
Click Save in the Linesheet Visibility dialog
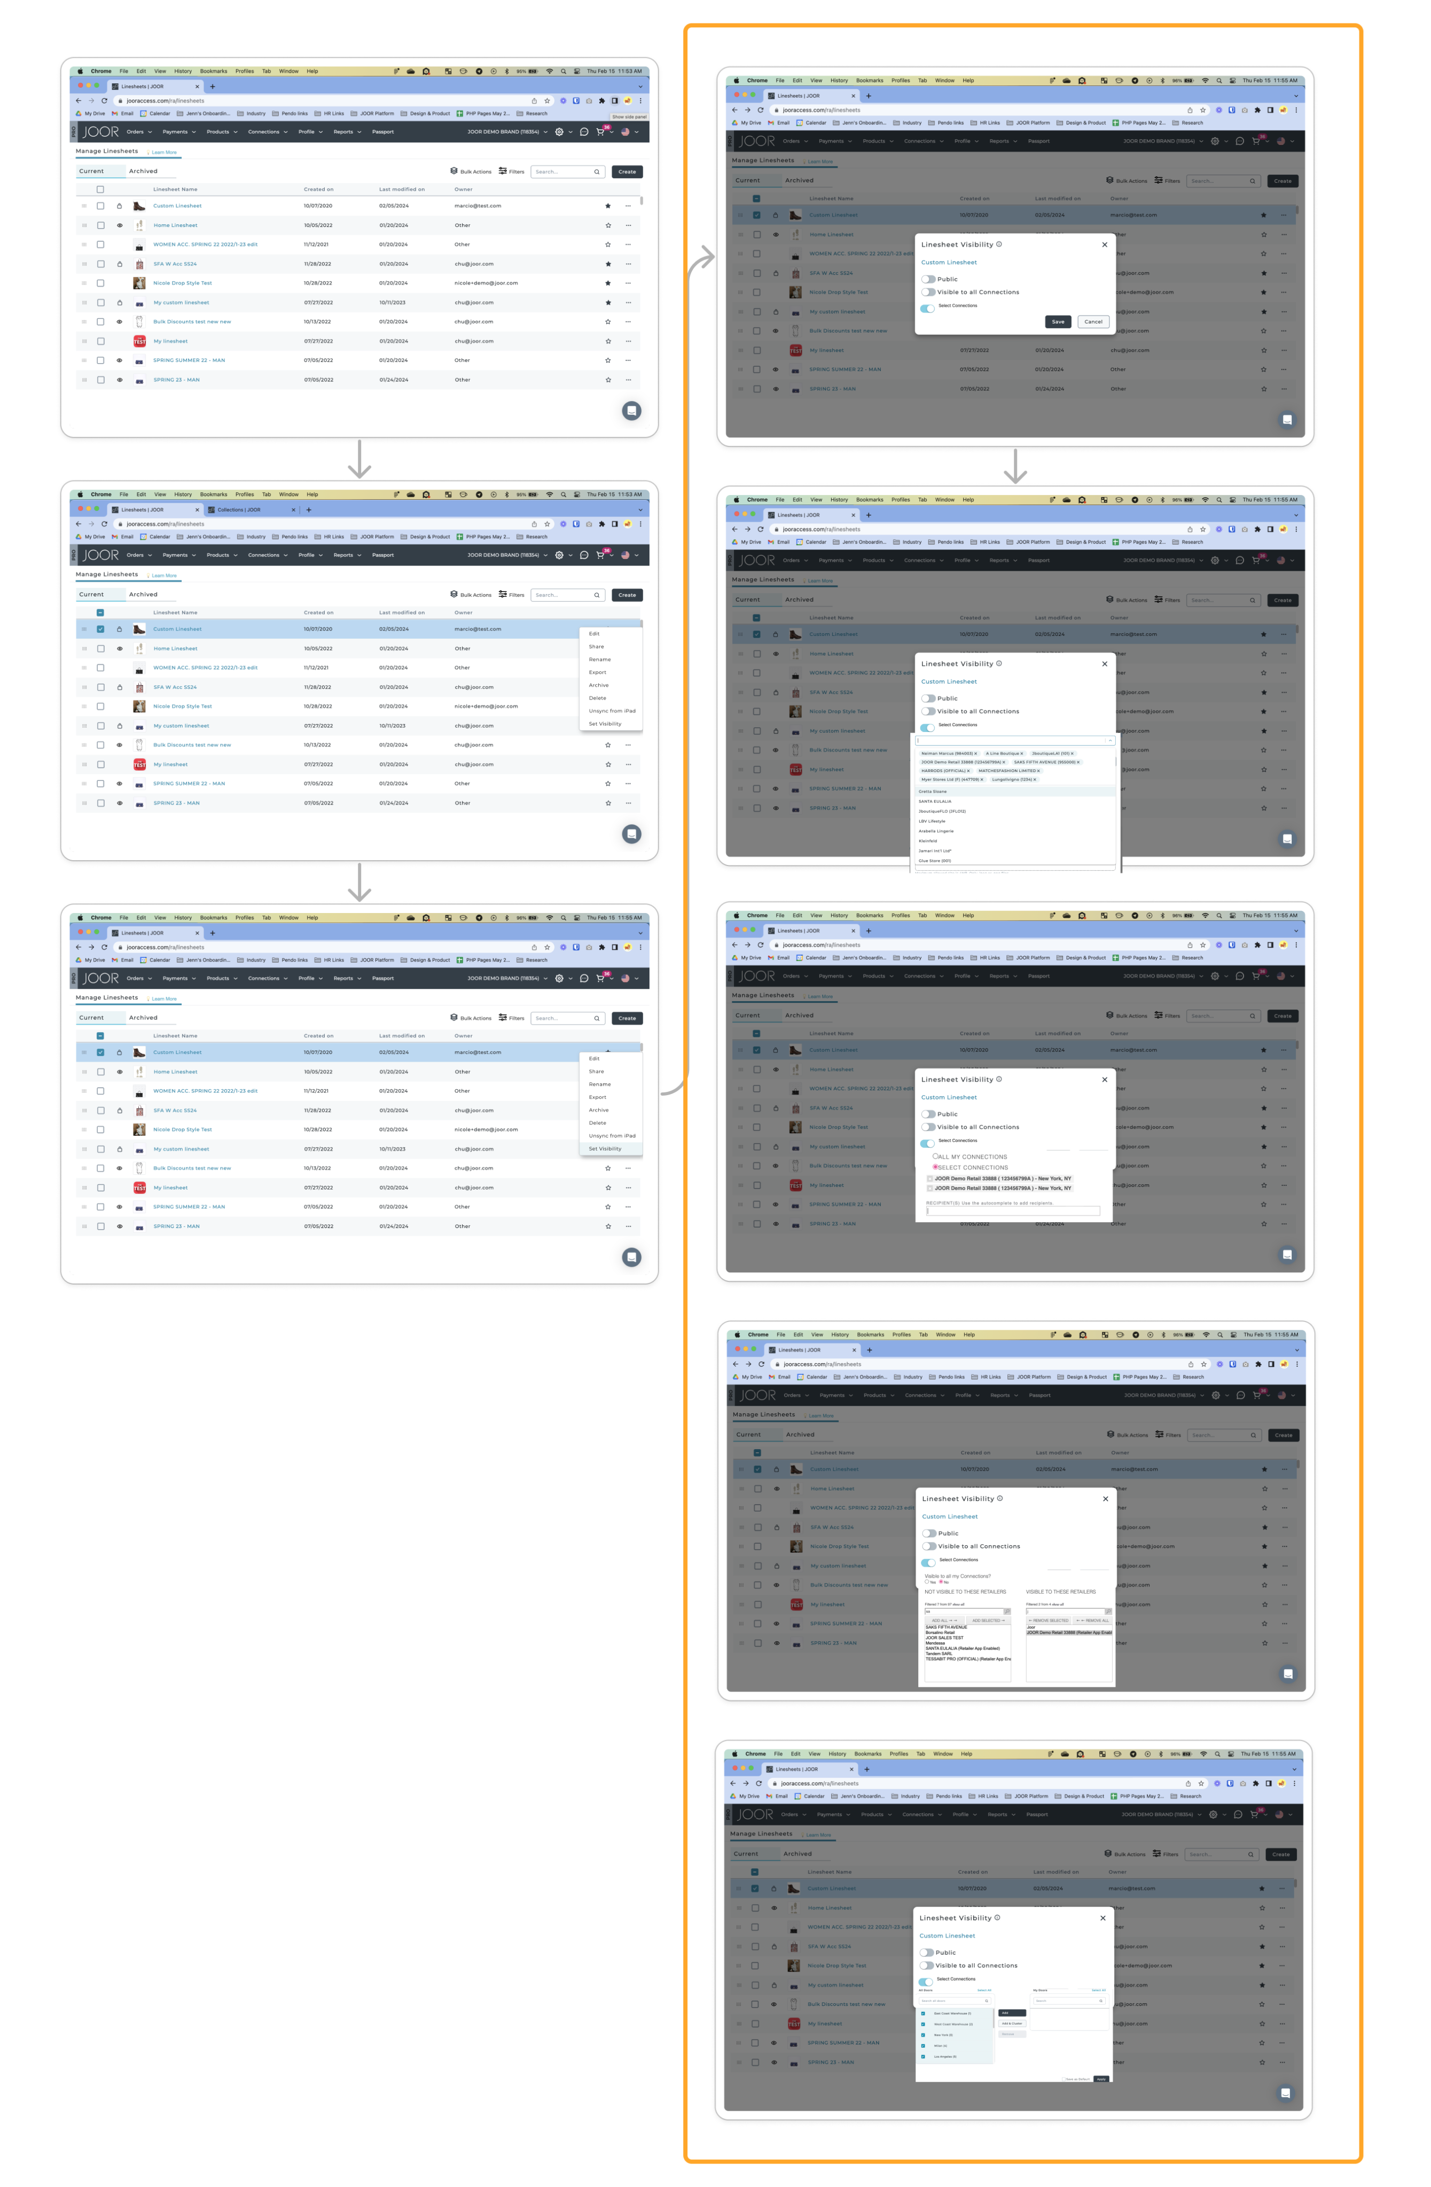1057,321
